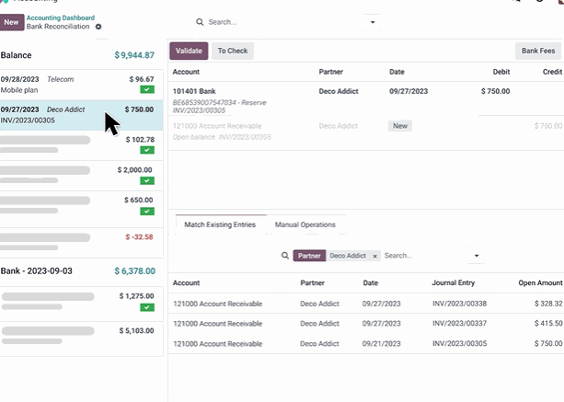The width and height of the screenshot is (564, 402).
Task: Click green check badge under $102.78 line
Action: [147, 151]
